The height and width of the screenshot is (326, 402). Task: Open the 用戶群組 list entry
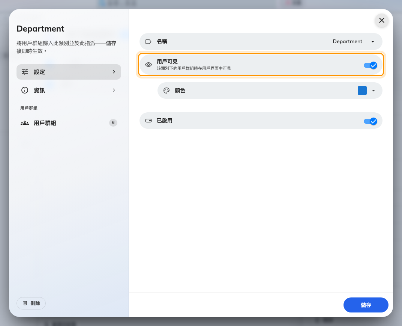[x=69, y=123]
